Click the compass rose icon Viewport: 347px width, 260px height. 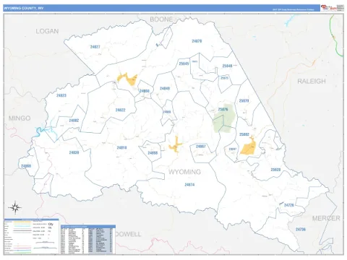coord(15,207)
